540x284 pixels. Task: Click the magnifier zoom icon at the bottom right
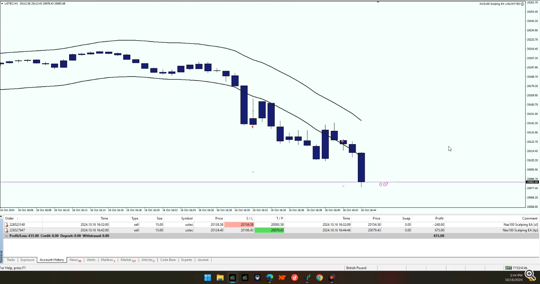coord(530,275)
